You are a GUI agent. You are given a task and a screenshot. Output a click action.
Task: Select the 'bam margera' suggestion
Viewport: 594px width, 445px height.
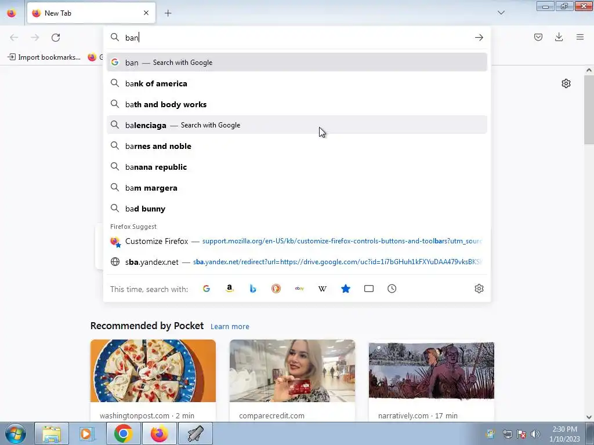point(297,188)
